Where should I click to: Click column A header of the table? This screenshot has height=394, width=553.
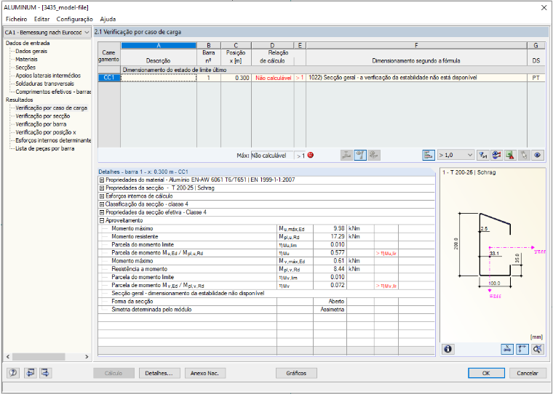click(159, 46)
